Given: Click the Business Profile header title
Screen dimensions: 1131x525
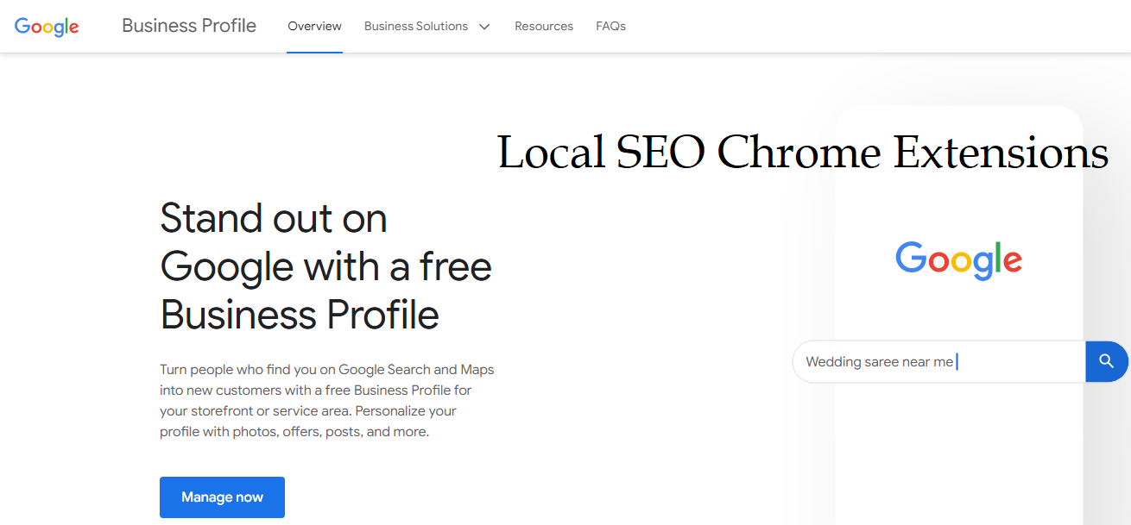Looking at the screenshot, I should (189, 26).
